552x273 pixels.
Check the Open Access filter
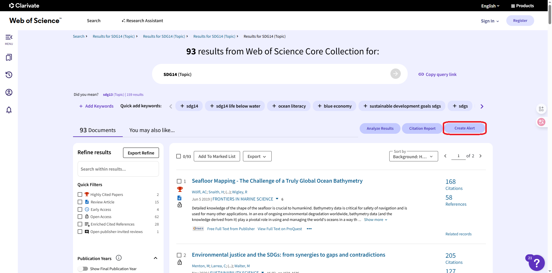point(80,217)
